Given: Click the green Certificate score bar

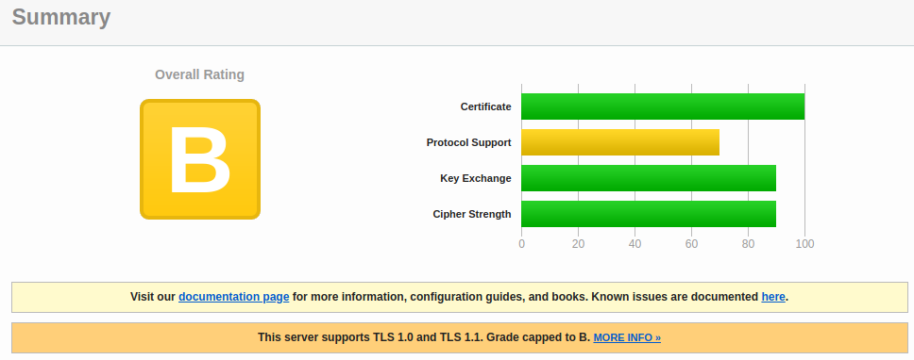Looking at the screenshot, I should tap(663, 106).
